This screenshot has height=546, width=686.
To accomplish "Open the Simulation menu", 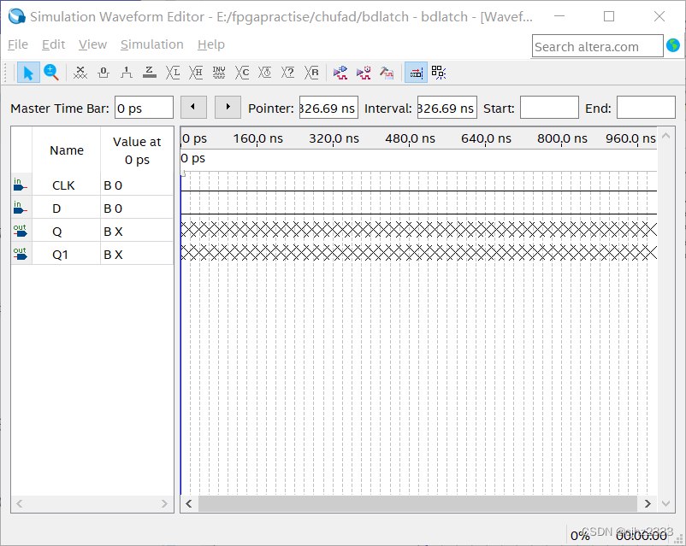I will click(x=151, y=44).
